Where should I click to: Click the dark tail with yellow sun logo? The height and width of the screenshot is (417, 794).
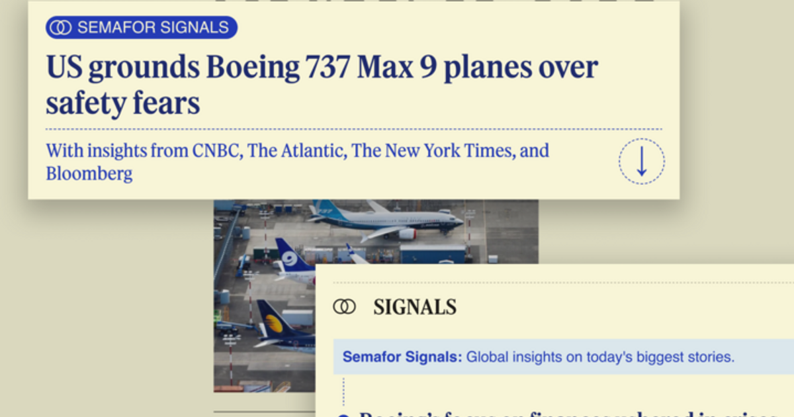[273, 322]
